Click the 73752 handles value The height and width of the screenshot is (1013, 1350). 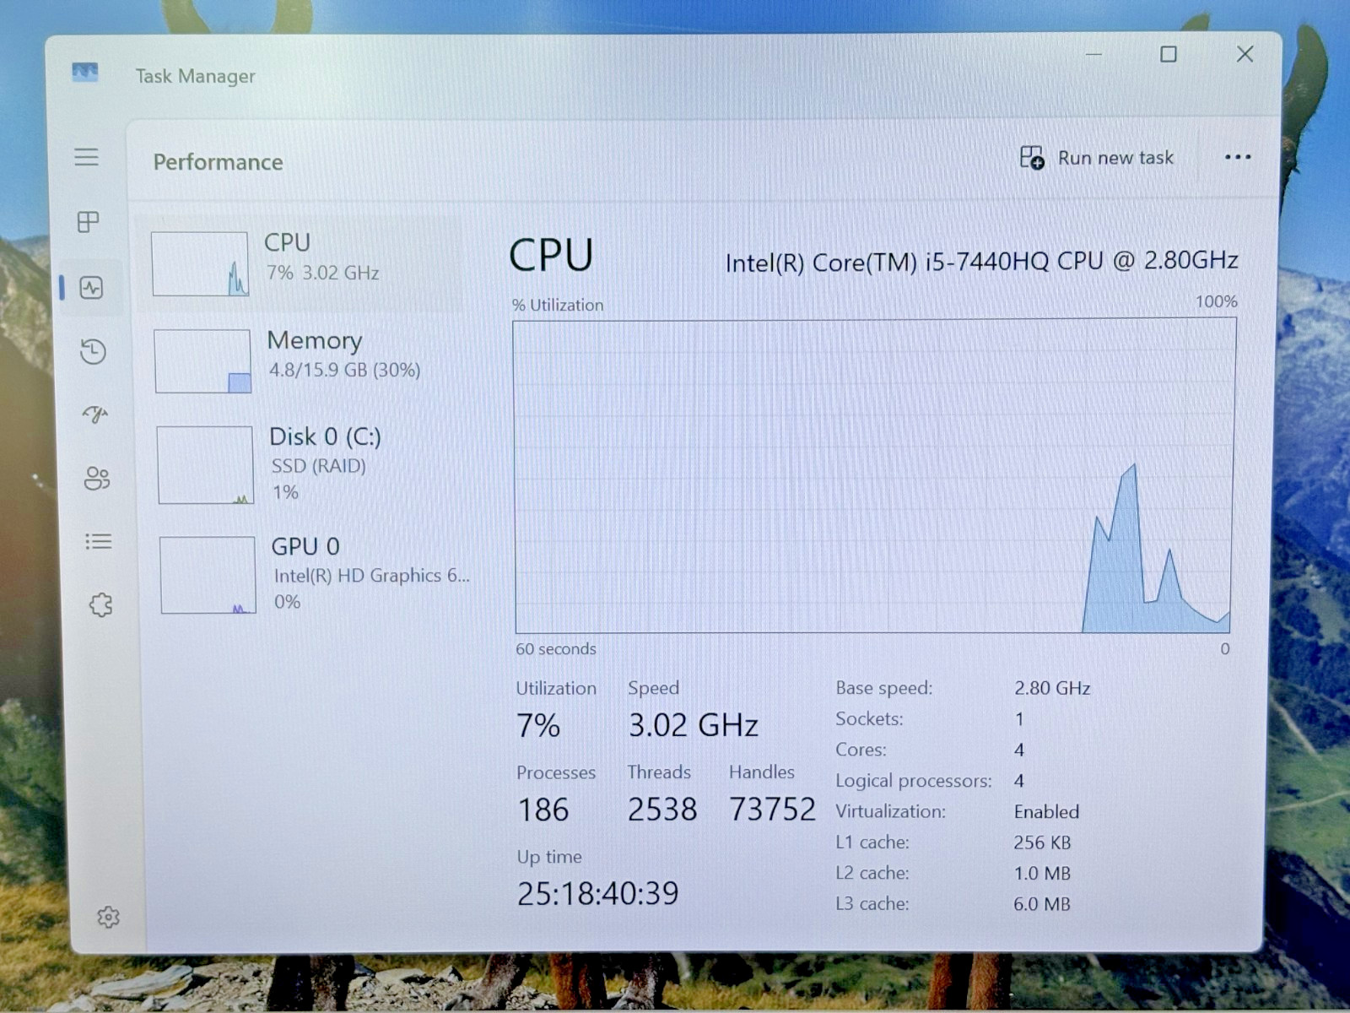pyautogui.click(x=773, y=809)
